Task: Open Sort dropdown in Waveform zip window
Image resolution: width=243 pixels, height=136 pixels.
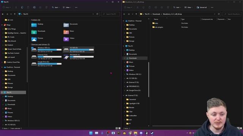Action: [177, 7]
